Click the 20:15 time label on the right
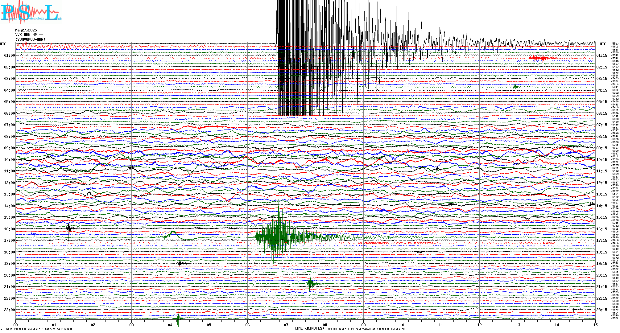The image size is (620, 333). point(602,275)
